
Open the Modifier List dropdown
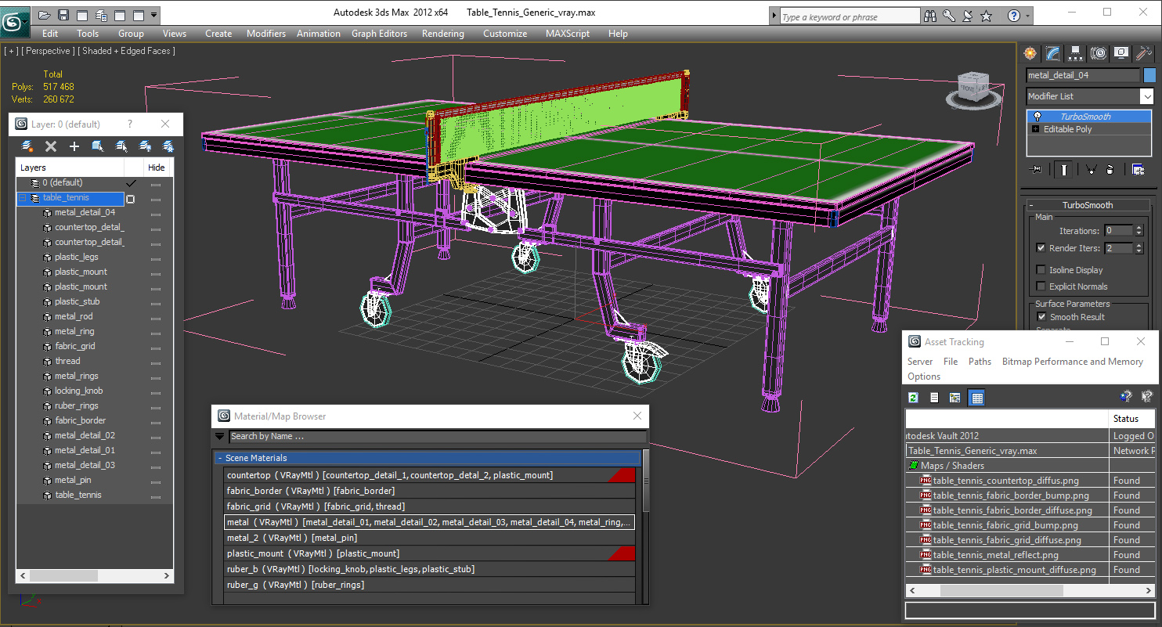coord(1147,96)
